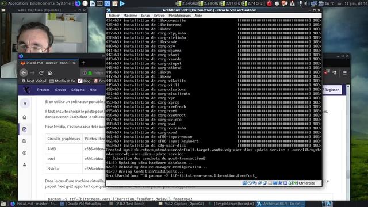This screenshot has width=368, height=207.
Task: Click Intel cell in graphics table
Action: coord(64,159)
